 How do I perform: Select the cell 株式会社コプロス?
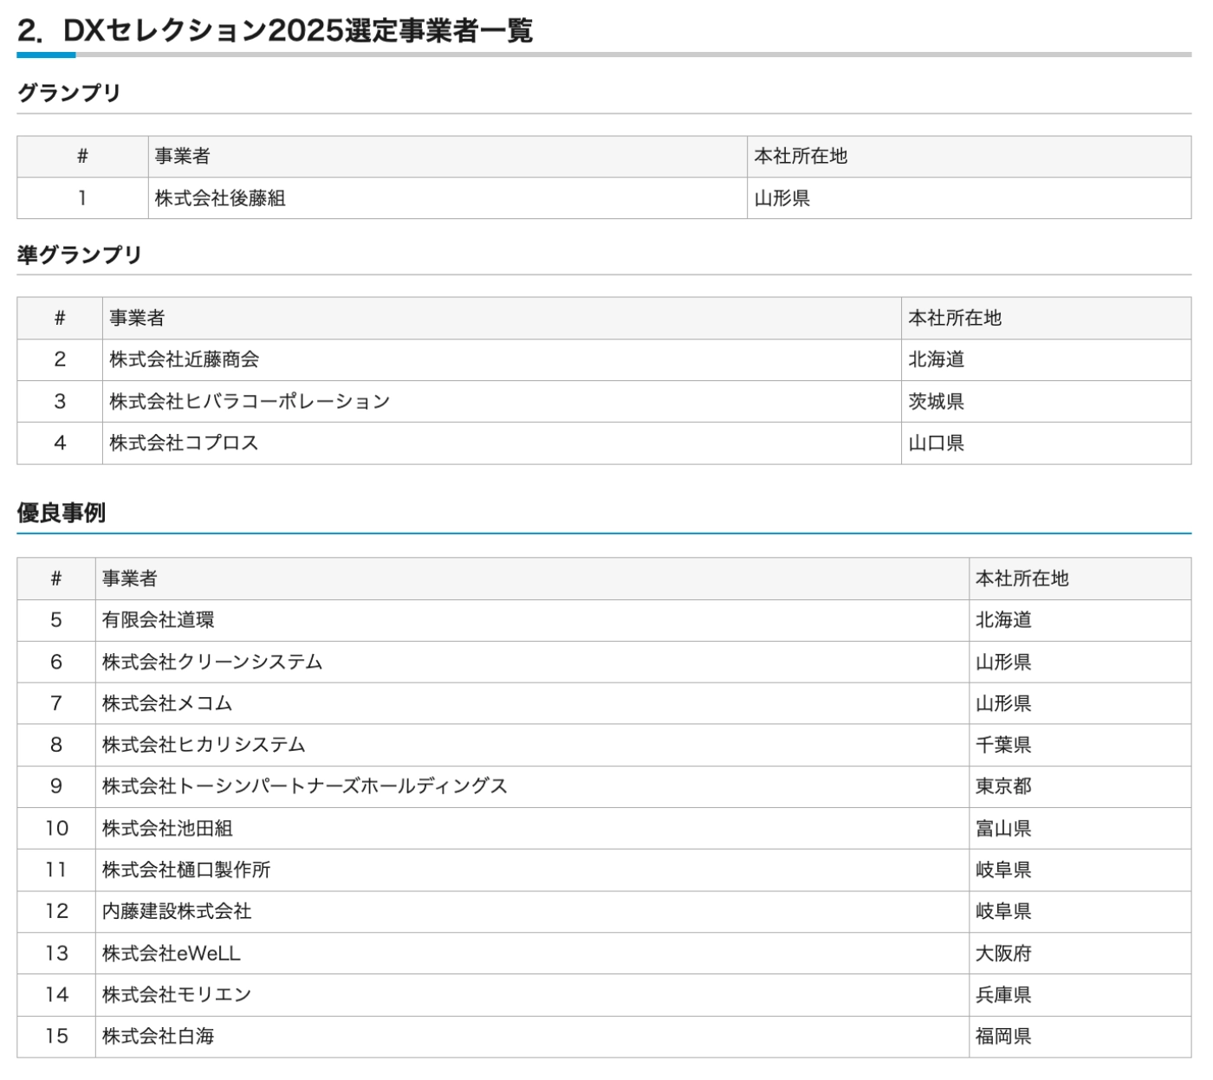(502, 443)
